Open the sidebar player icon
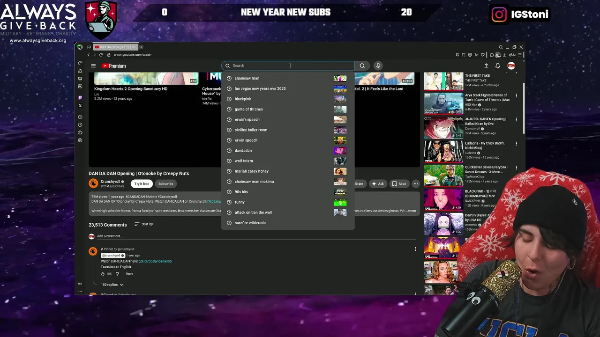 tap(80, 117)
